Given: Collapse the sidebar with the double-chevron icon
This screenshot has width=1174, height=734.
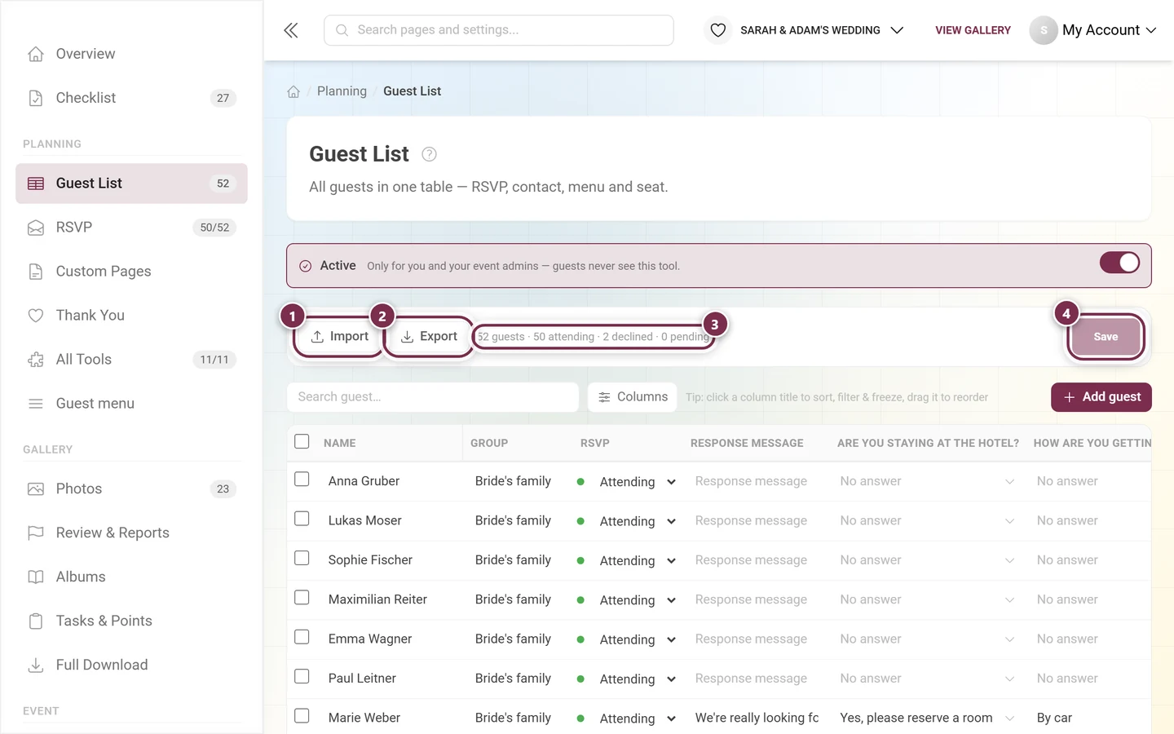Looking at the screenshot, I should [x=291, y=30].
